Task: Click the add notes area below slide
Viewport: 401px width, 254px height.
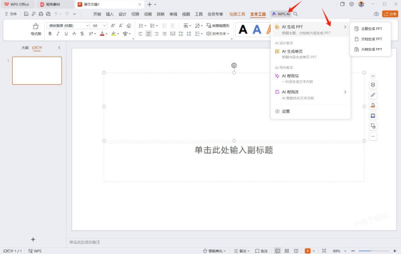Action: 233,242
